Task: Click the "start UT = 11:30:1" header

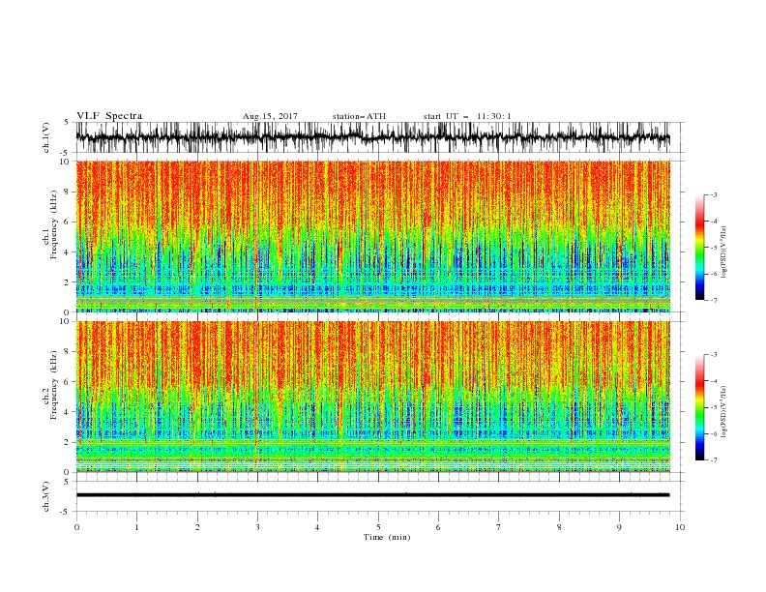Action: click(467, 116)
